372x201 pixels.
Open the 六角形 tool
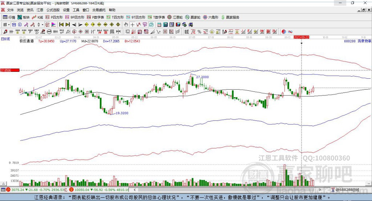click(x=211, y=17)
